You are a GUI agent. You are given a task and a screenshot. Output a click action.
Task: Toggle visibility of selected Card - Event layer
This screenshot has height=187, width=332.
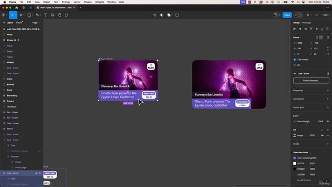tap(39, 173)
